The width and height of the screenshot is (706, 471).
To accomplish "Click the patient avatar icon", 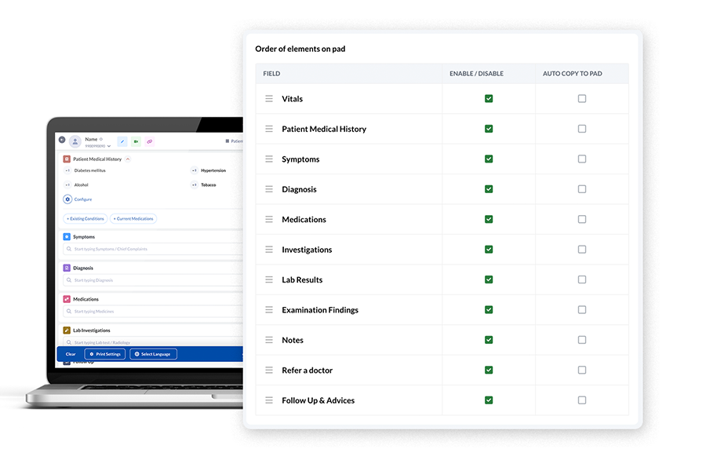I will pyautogui.click(x=75, y=141).
